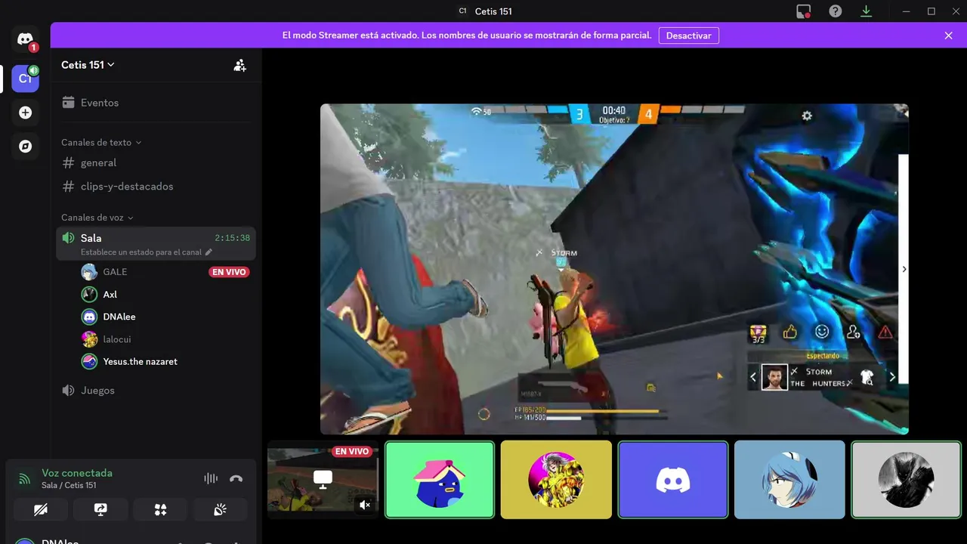Click the game match timer 00:40
This screenshot has width=967, height=544.
coord(614,110)
